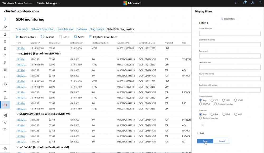
Task: Select the Data Path Diagnostics tab
Action: [x=120, y=29]
